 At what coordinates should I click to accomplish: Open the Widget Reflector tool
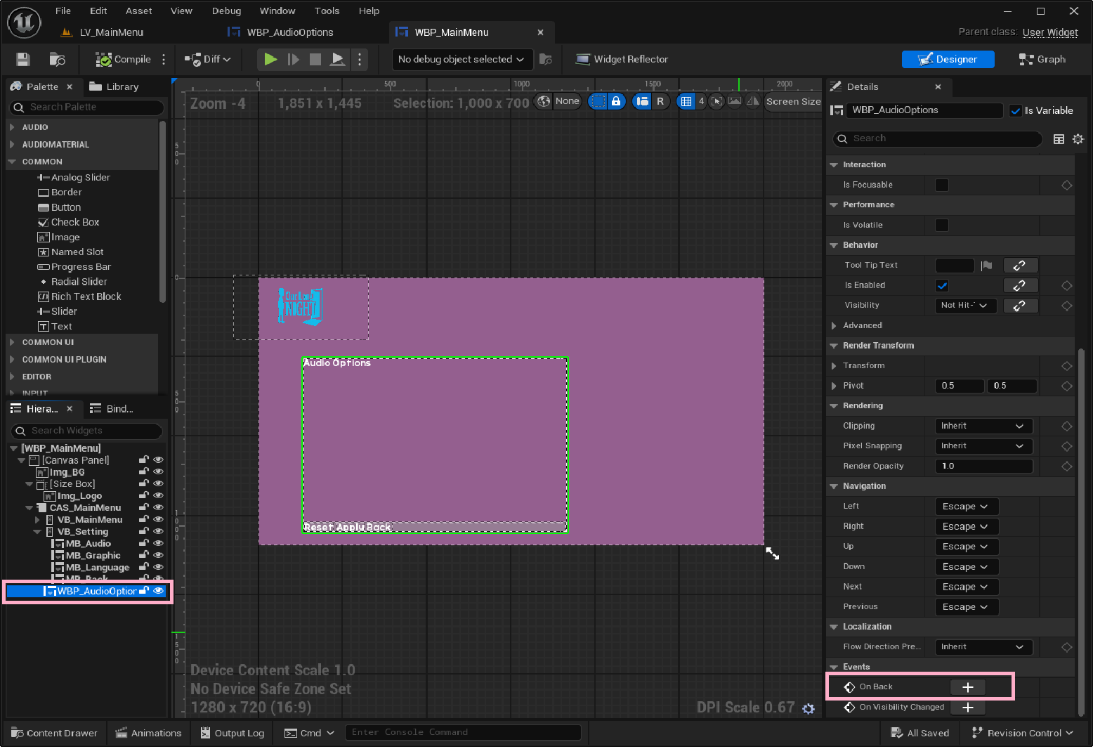tap(622, 60)
